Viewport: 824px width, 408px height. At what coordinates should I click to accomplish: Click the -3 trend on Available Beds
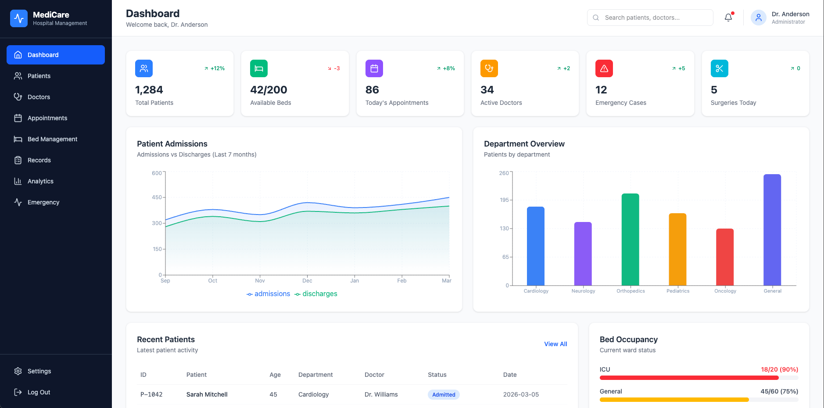pos(334,68)
